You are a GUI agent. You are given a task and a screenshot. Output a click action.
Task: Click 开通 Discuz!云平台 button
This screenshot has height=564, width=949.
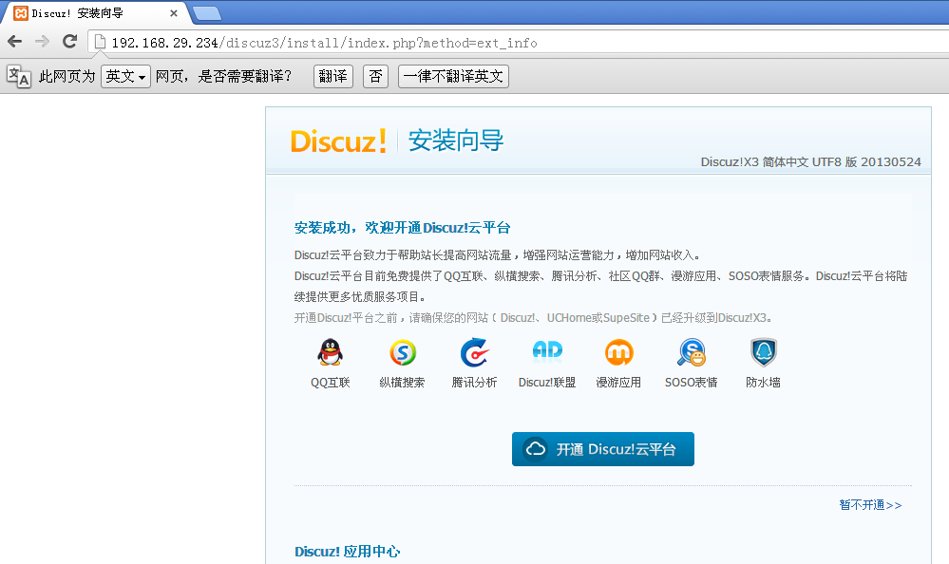point(603,449)
